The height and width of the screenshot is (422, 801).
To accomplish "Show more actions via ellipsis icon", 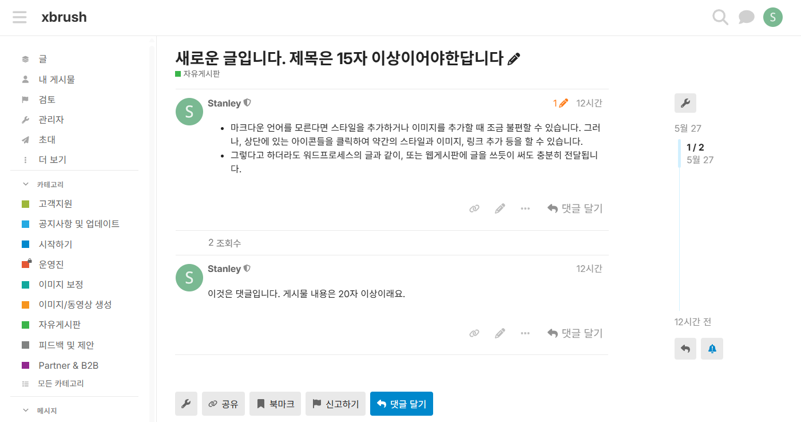I will pyautogui.click(x=525, y=208).
